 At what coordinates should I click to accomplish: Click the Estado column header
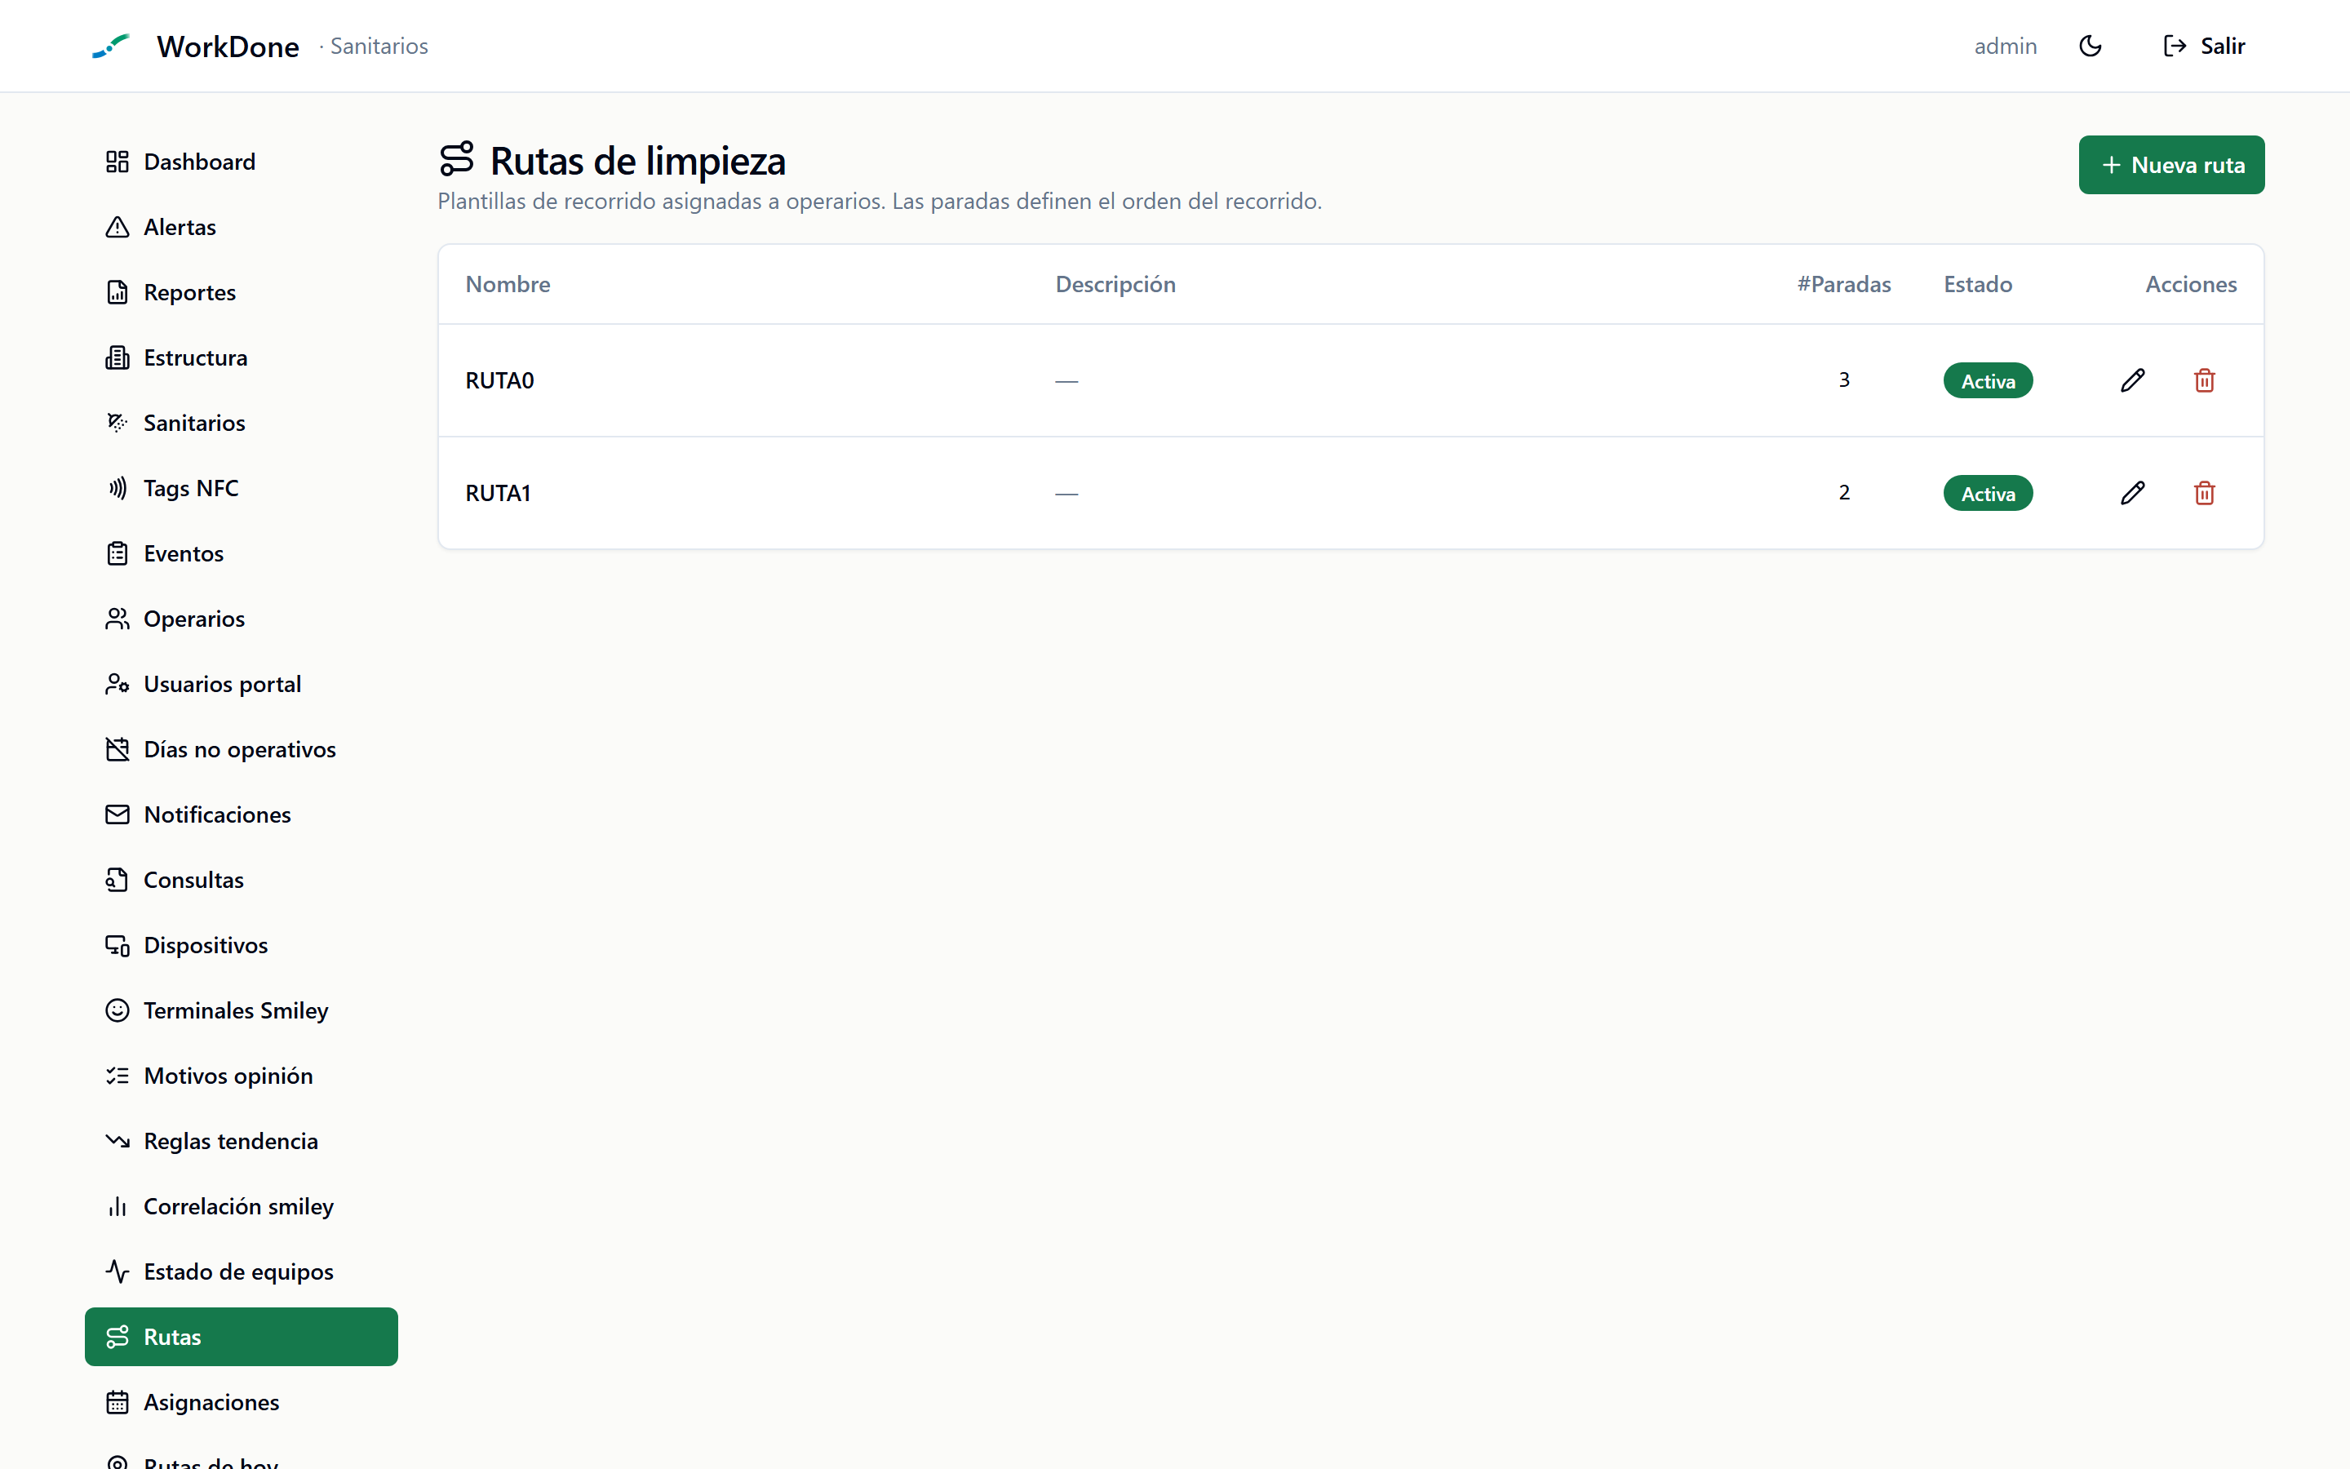[x=1977, y=284]
